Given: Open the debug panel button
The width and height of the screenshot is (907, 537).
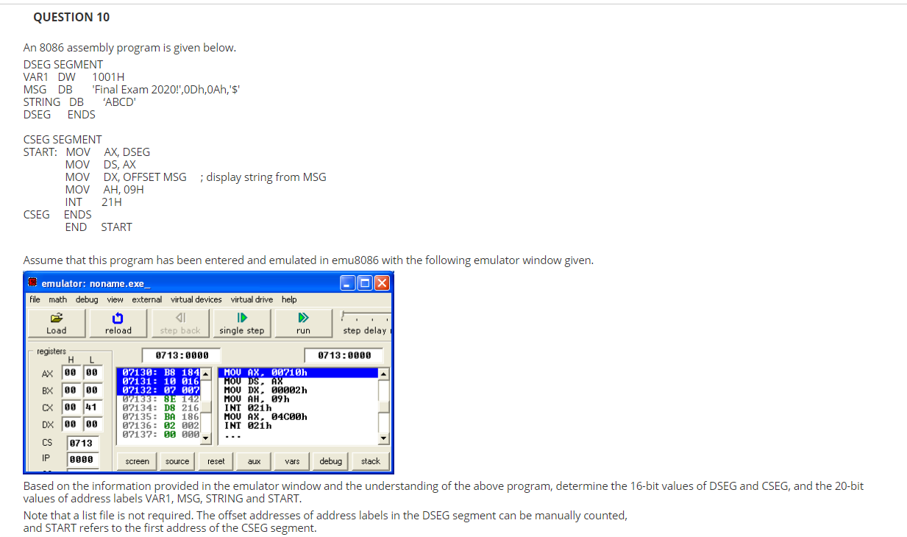Looking at the screenshot, I should 330,460.
